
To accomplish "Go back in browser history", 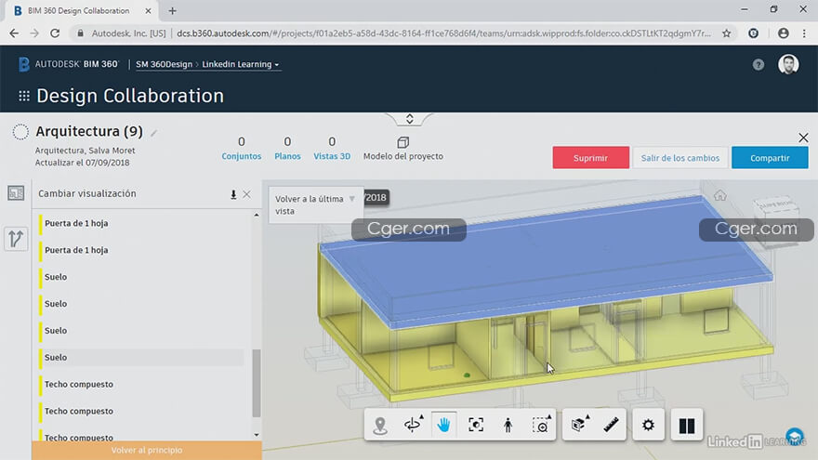I will tap(14, 33).
